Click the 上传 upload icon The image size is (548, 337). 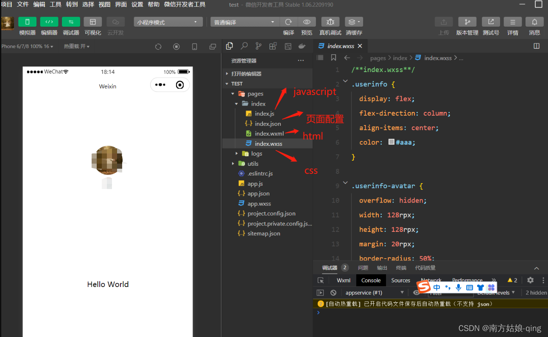[x=444, y=22]
